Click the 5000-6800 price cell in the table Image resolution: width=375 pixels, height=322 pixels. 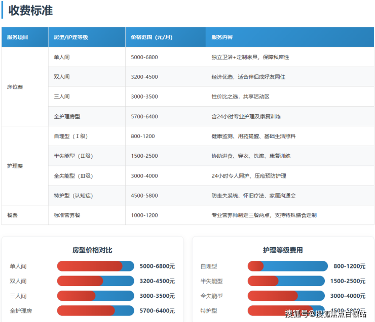[x=144, y=57]
